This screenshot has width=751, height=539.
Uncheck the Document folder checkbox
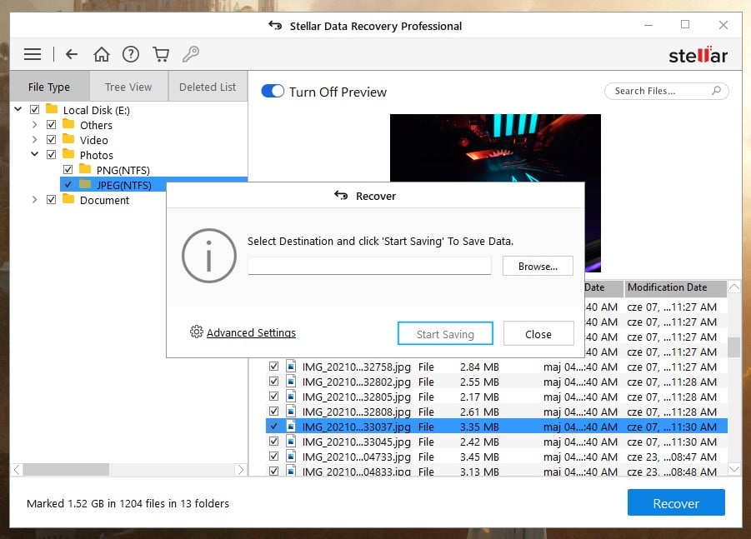[x=51, y=200]
